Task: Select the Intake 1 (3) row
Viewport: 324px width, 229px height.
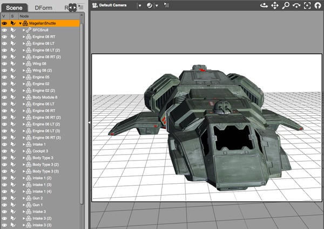Action: (40, 185)
